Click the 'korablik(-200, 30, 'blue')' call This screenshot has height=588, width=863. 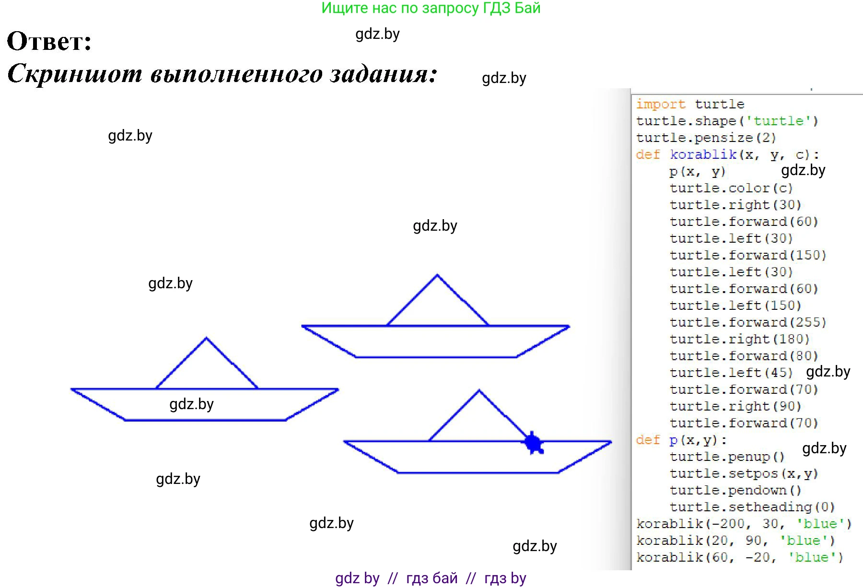tap(744, 524)
